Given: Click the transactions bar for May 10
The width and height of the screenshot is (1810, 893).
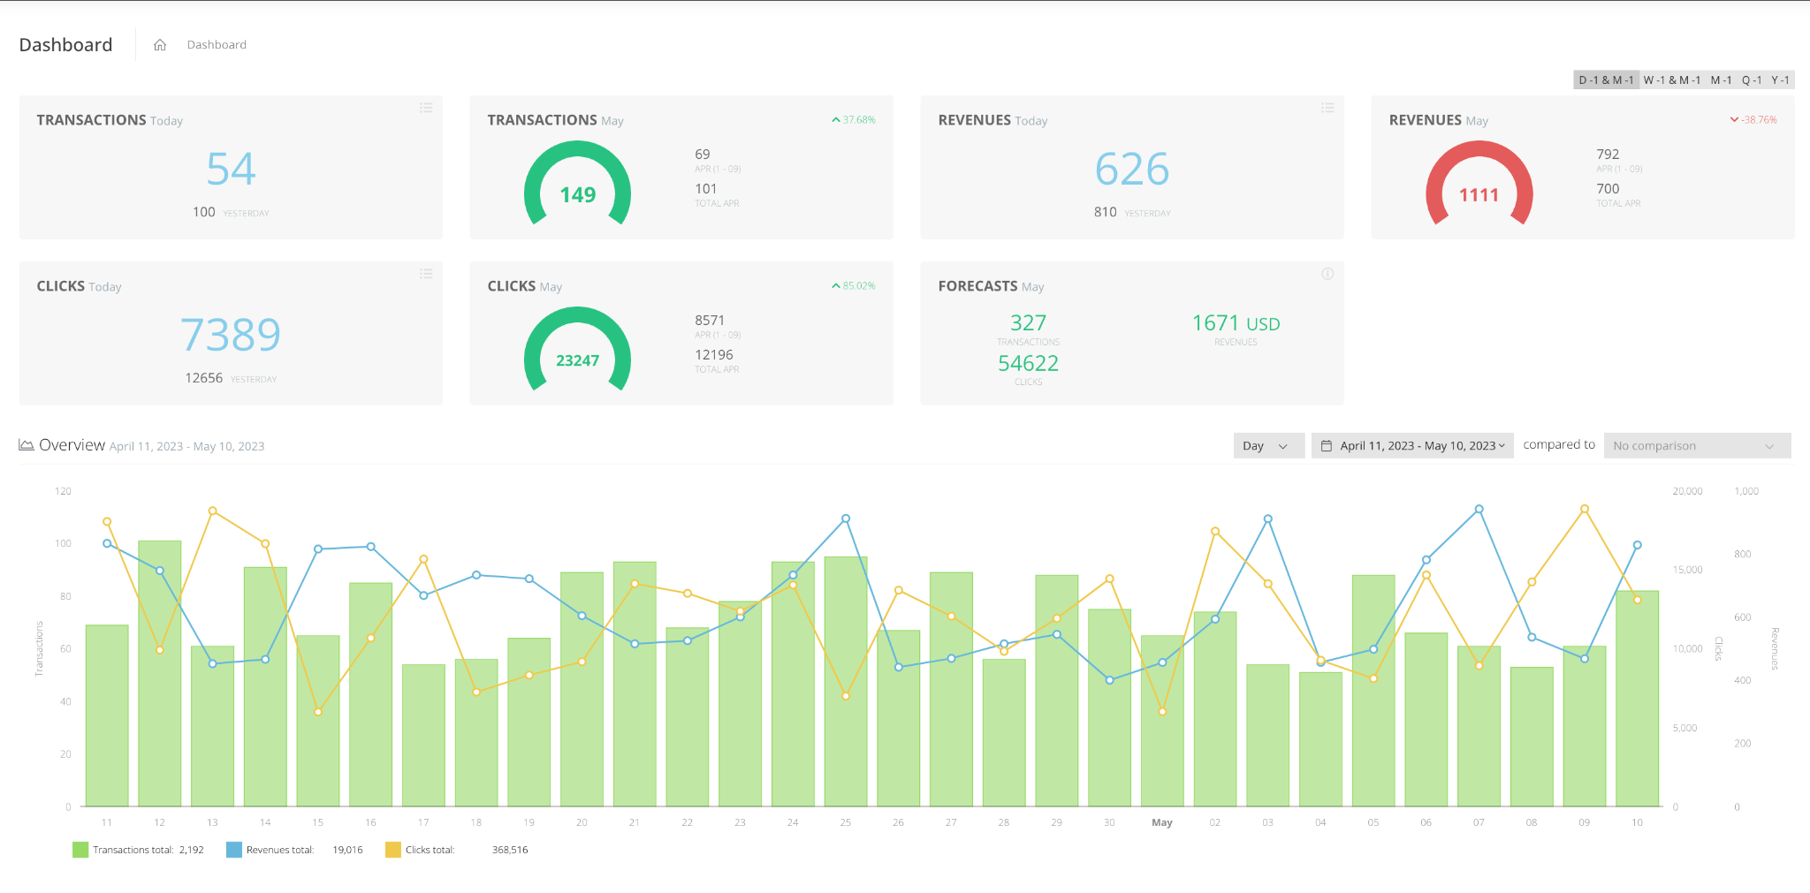Looking at the screenshot, I should tap(1637, 699).
